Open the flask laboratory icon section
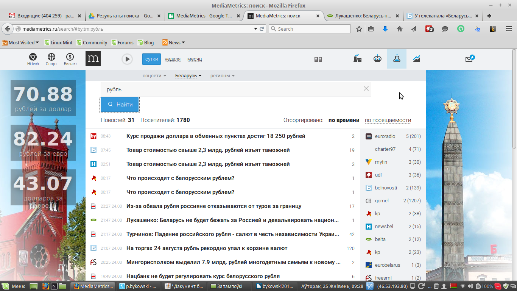Image resolution: width=517 pixels, height=291 pixels. coord(396,59)
